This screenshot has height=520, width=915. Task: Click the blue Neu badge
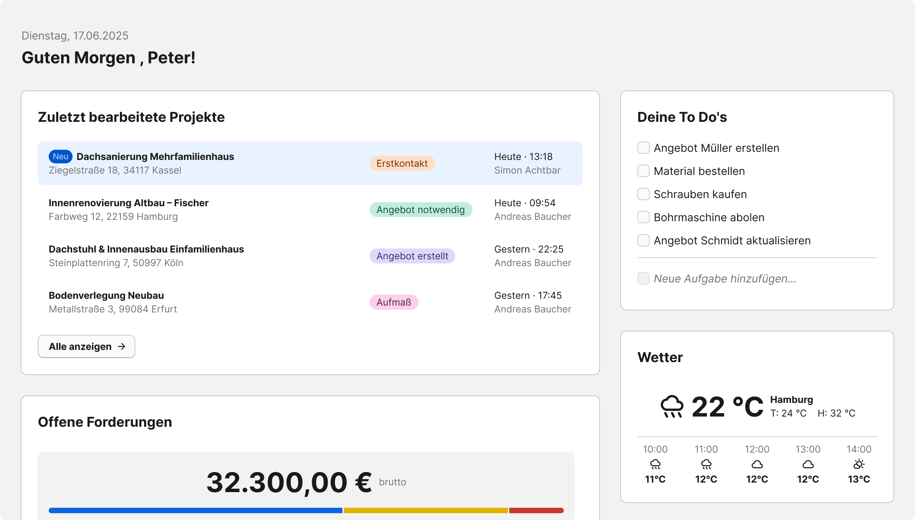tap(60, 157)
